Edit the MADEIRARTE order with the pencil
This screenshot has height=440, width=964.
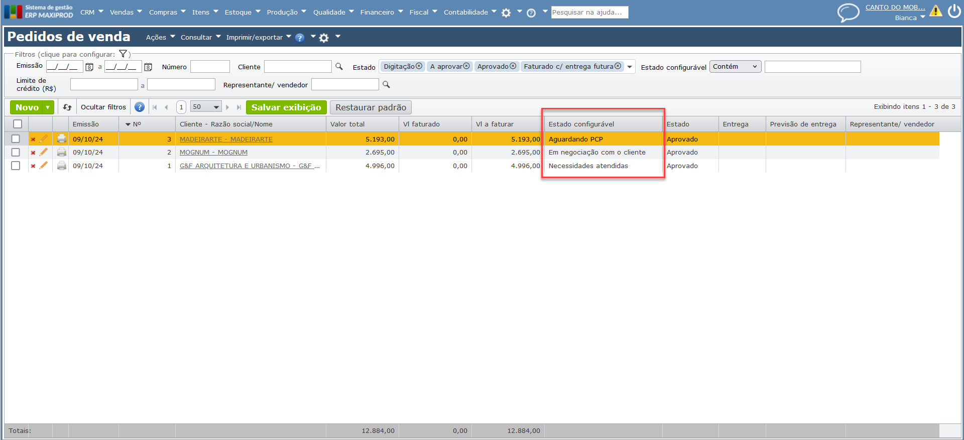[44, 139]
